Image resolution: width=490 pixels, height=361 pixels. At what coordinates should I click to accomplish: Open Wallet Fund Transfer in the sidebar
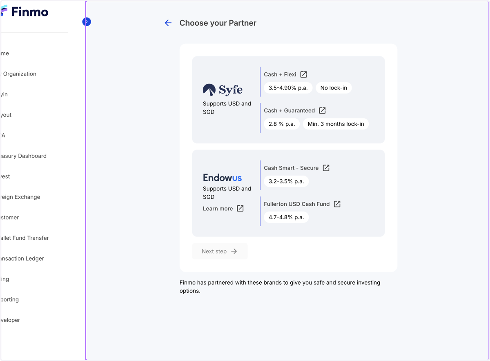24,238
